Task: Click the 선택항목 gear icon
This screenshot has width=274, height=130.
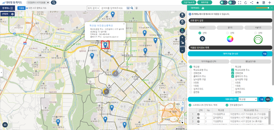Action: [x=12, y=14]
